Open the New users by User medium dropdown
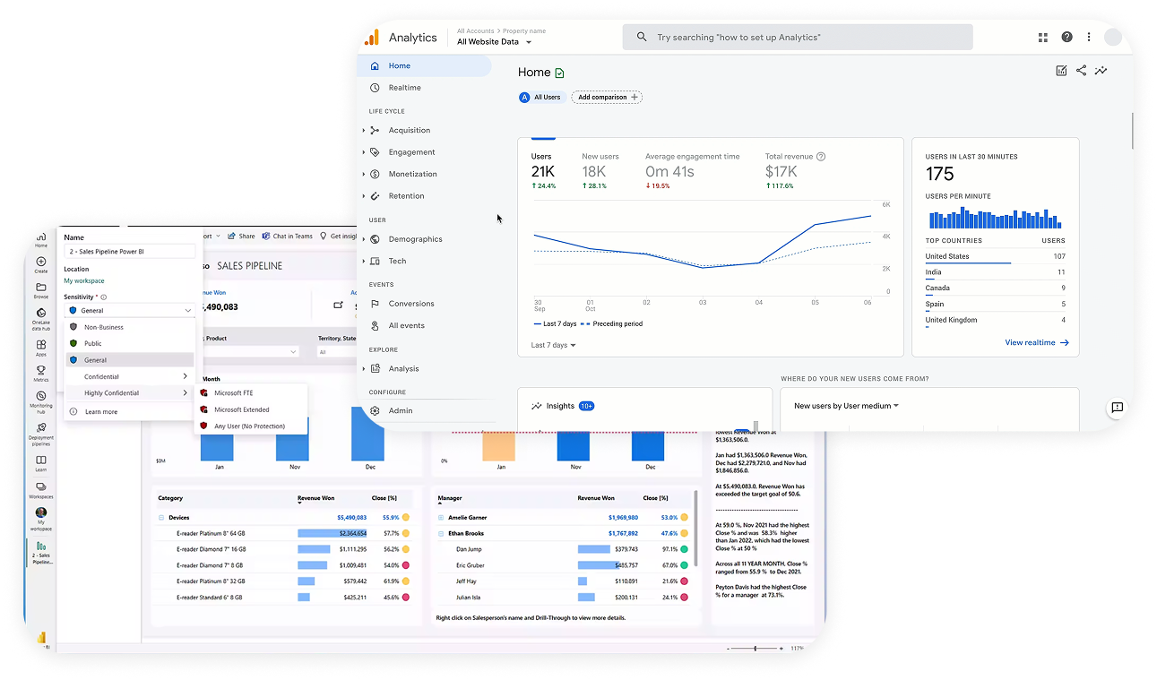 pos(846,406)
